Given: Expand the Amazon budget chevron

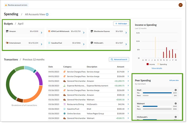Looking at the screenshot, I should coord(41,33).
